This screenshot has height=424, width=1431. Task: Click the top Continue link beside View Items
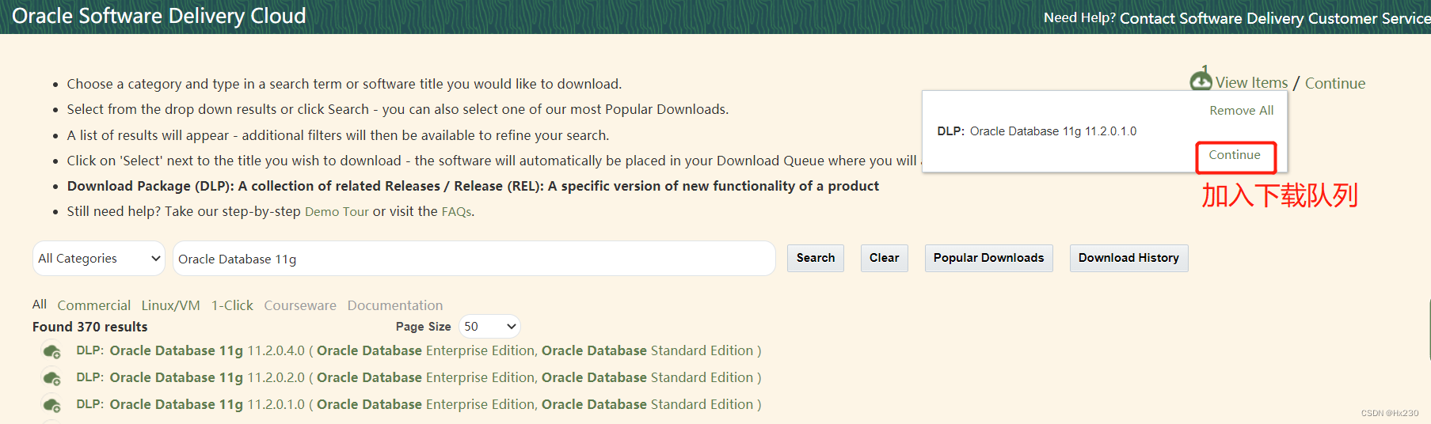(x=1335, y=83)
